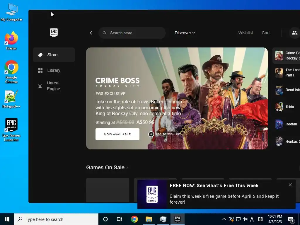The image size is (300, 225).
Task: Click the A$50.99 price text
Action: pos(145,122)
